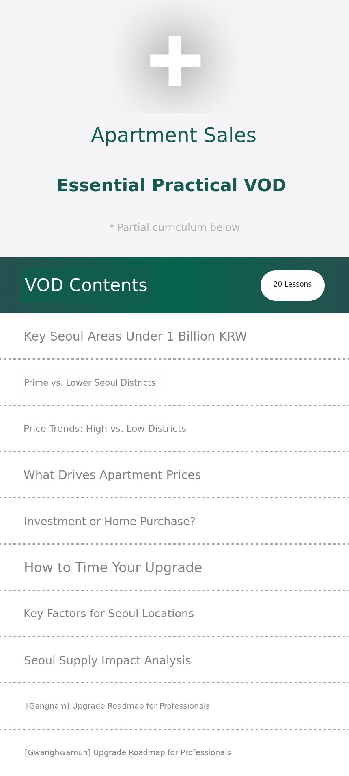The image size is (349, 776).
Task: Click the VOD Contents header
Action: click(86, 285)
